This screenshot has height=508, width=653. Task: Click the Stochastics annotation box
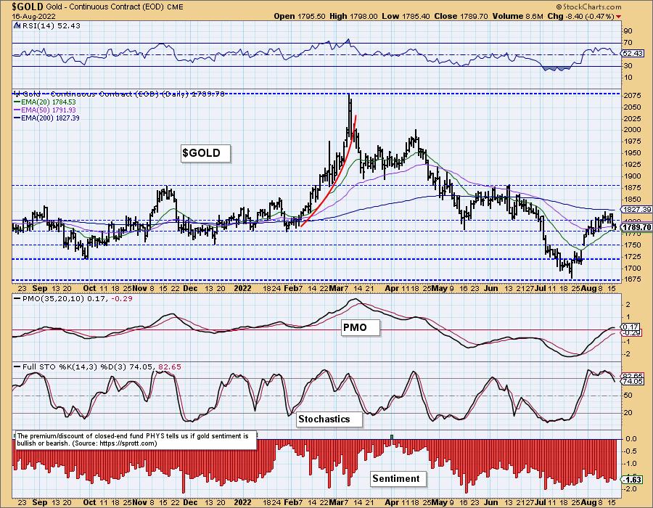point(329,419)
